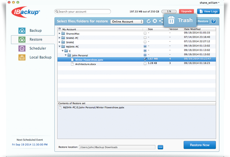Click the search your account field
Screen dimensions: 230x157
(82, 12)
